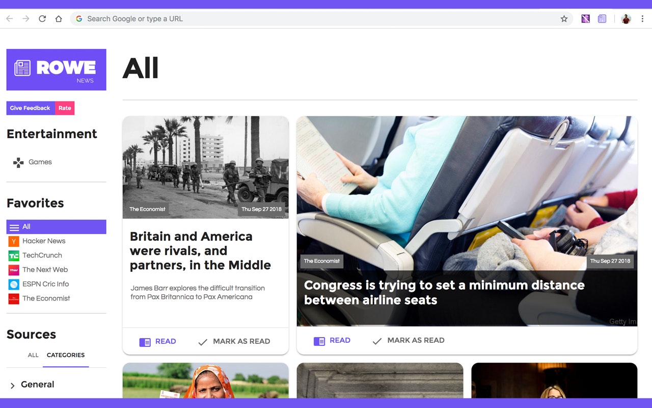This screenshot has width=652, height=408.
Task: Click the Give Feedback button
Action: point(31,108)
